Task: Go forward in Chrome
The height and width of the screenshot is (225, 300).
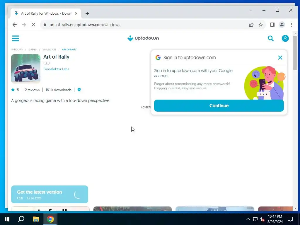Action: (x=24, y=25)
